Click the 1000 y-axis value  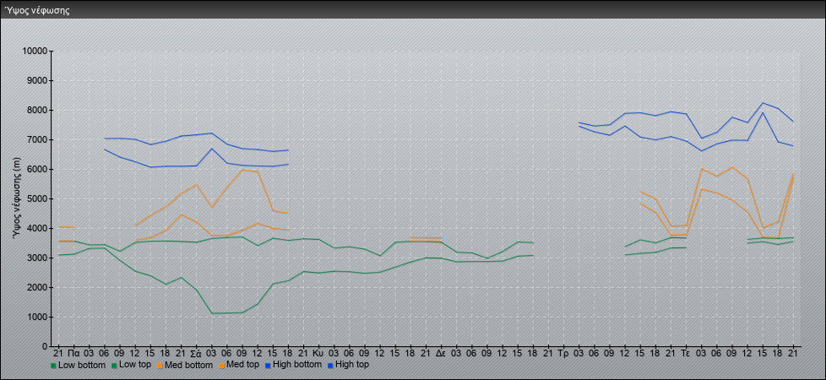click(37, 318)
